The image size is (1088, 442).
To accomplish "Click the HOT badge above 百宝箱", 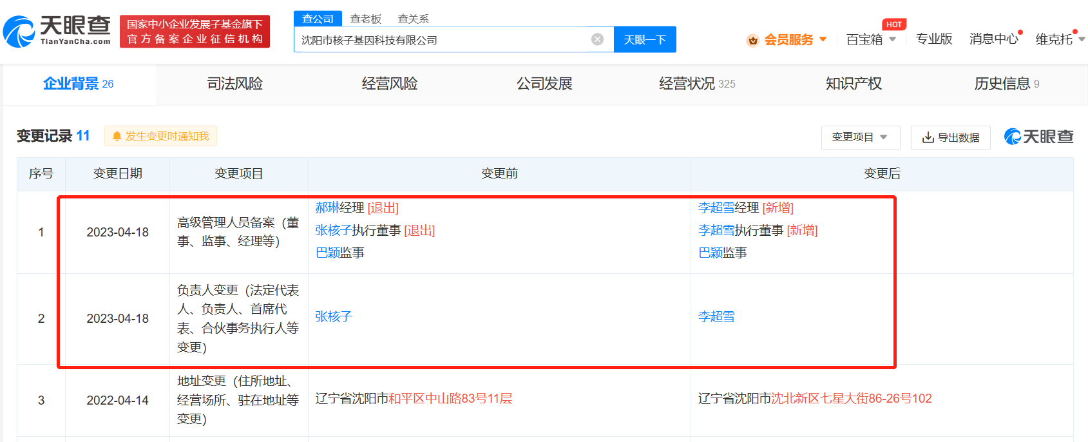I will coord(893,24).
